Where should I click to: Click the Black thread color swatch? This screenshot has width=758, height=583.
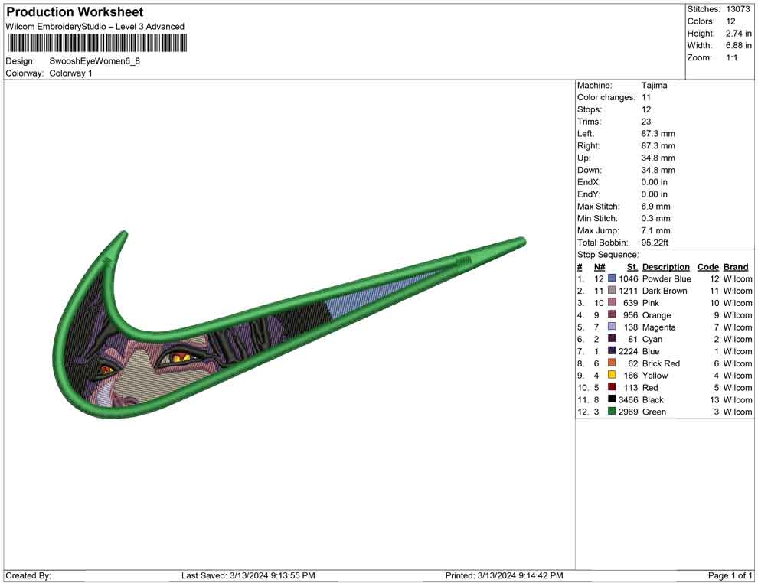[612, 399]
